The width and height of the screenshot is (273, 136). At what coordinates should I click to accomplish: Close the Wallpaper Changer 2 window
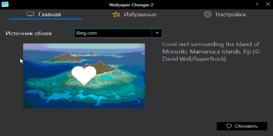tap(268, 4)
